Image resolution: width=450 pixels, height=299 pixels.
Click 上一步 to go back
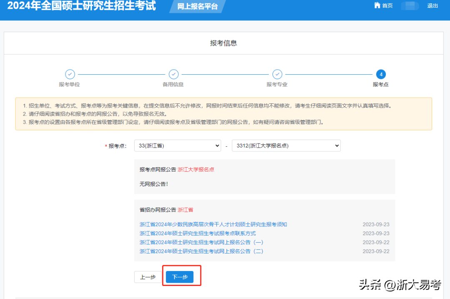click(147, 277)
